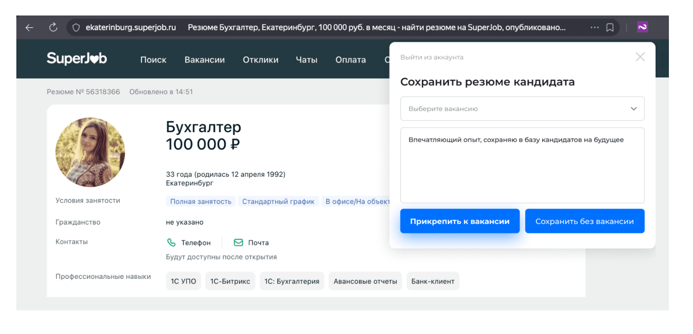Reload the page with refresh icon
This screenshot has height=334, width=693.
pos(53,28)
